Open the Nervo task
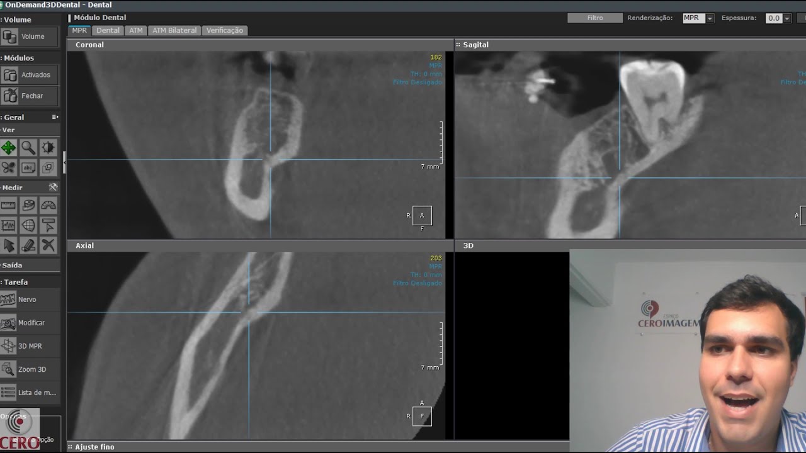This screenshot has width=806, height=453. click(30, 299)
